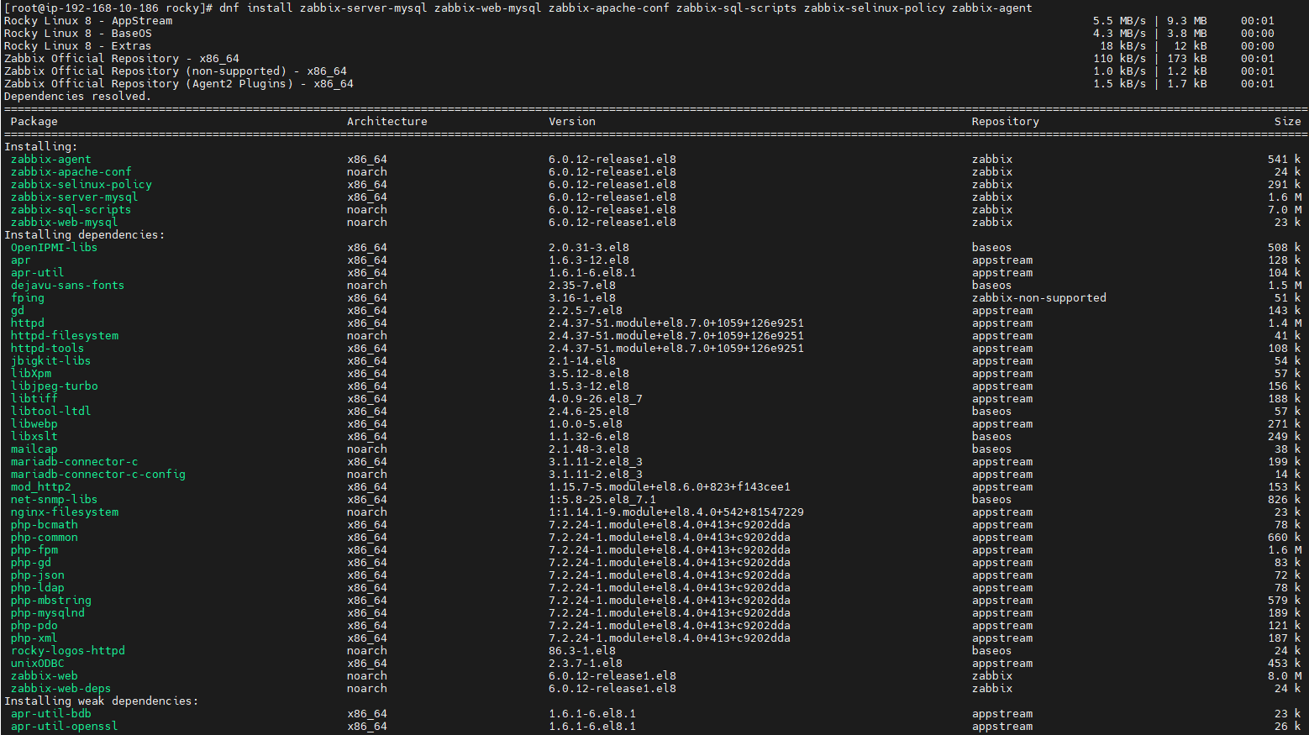Select the 5.5 MB/s download speed value
Screen dimensions: 1309x735
(1119, 20)
